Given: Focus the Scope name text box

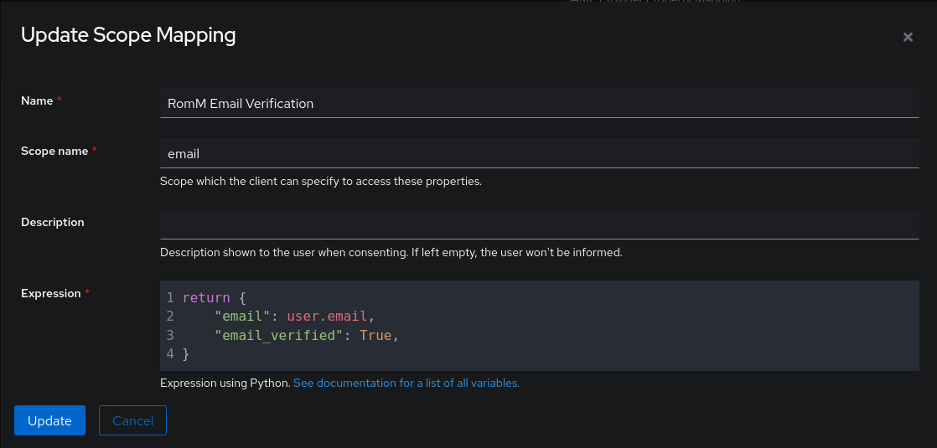Looking at the screenshot, I should click(539, 154).
